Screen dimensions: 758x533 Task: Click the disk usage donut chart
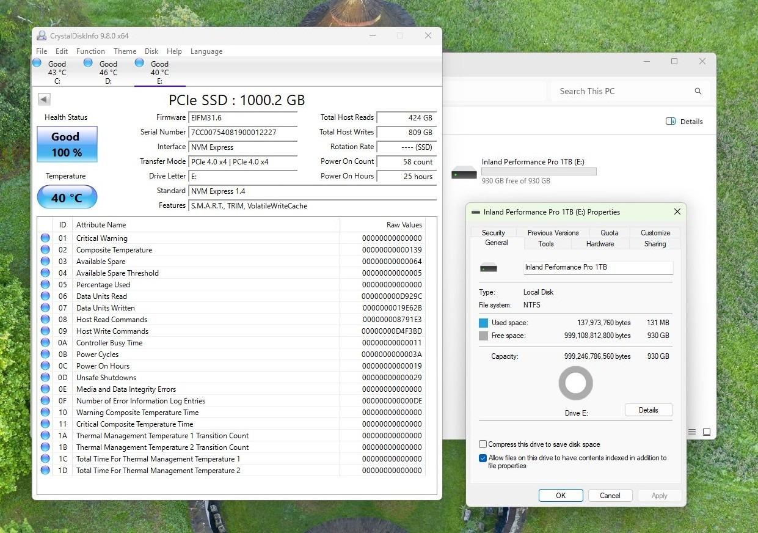576,383
